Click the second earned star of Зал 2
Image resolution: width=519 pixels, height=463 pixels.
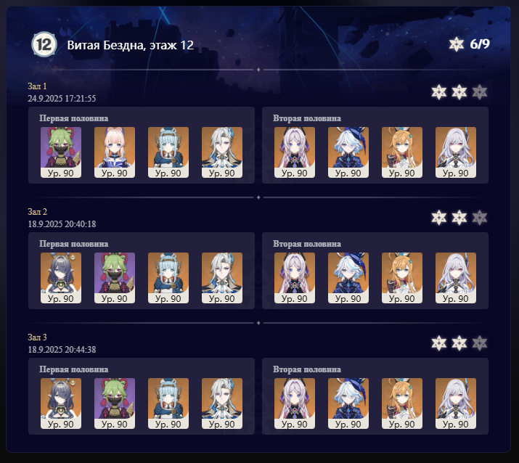click(459, 218)
